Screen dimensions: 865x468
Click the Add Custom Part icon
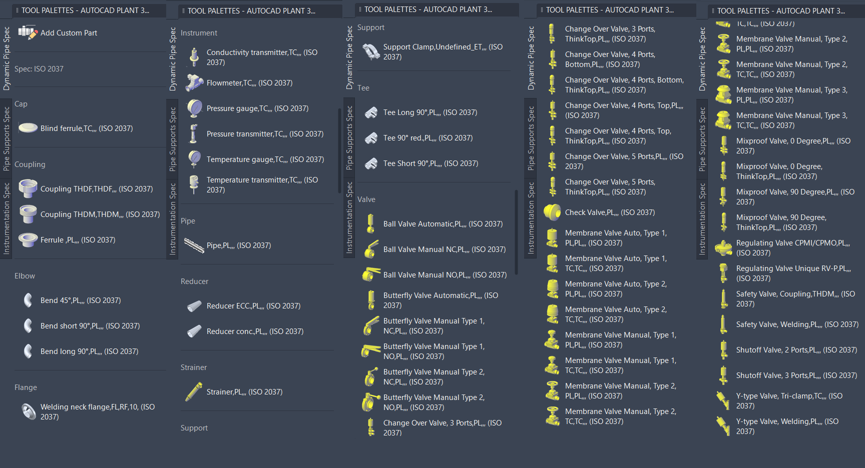point(28,32)
